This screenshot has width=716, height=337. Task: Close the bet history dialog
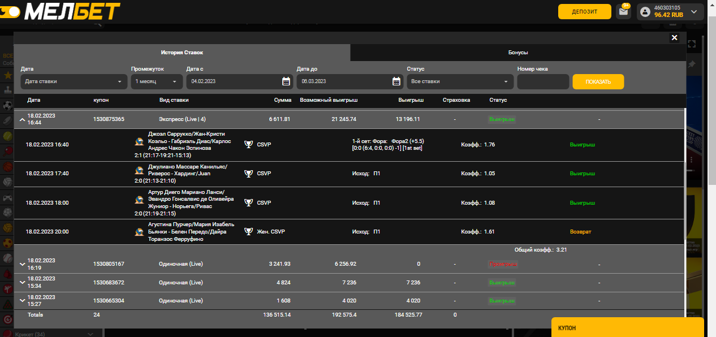[674, 38]
